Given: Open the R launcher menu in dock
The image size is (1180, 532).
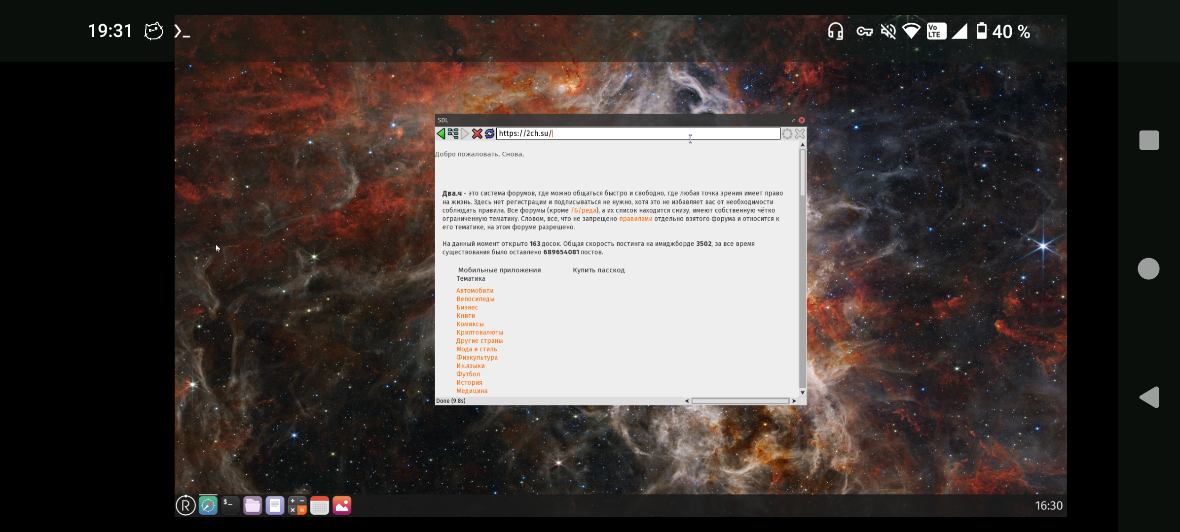Looking at the screenshot, I should click(x=185, y=505).
